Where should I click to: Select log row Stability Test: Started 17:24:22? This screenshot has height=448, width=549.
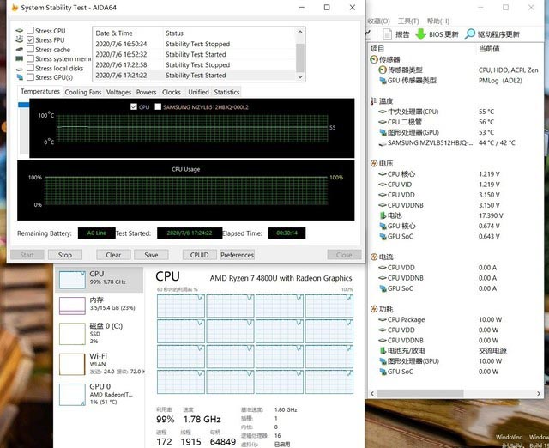(x=195, y=76)
